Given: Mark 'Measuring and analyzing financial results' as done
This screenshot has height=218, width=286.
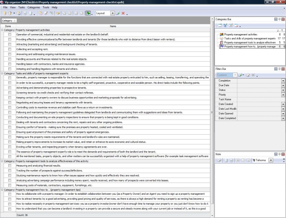Looking at the screenshot, I should point(10,166).
